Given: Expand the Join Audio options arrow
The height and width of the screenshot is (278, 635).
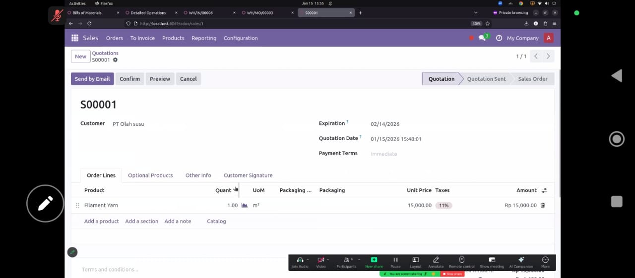Looking at the screenshot, I should pos(308,259).
